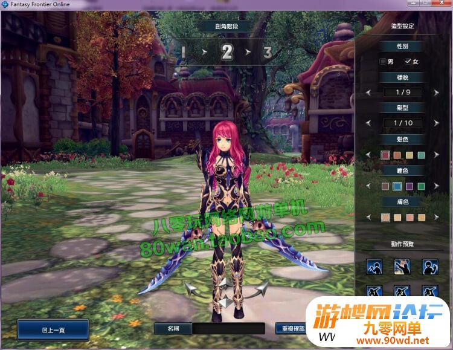This screenshot has height=350, width=453.
Task: Play the raised-fist action preview icon
Action: pos(430,267)
